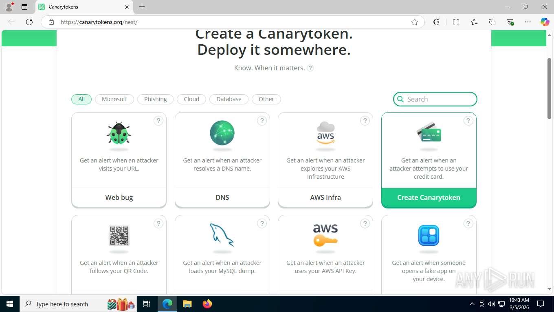The width and height of the screenshot is (554, 312).
Task: Launch Firefox from the taskbar
Action: tap(207, 304)
